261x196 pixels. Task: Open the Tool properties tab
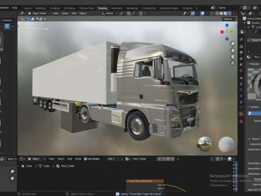pyautogui.click(x=241, y=39)
